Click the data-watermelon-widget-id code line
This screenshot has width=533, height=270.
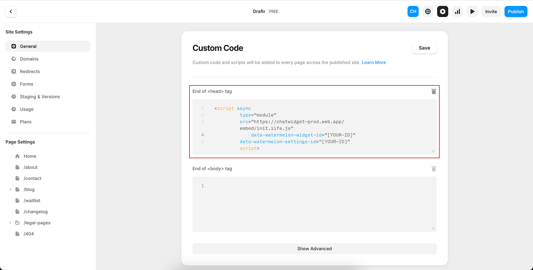click(303, 135)
